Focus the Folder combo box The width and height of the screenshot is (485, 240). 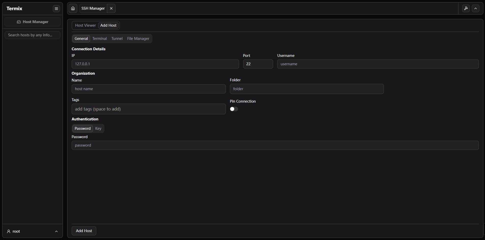tap(307, 89)
